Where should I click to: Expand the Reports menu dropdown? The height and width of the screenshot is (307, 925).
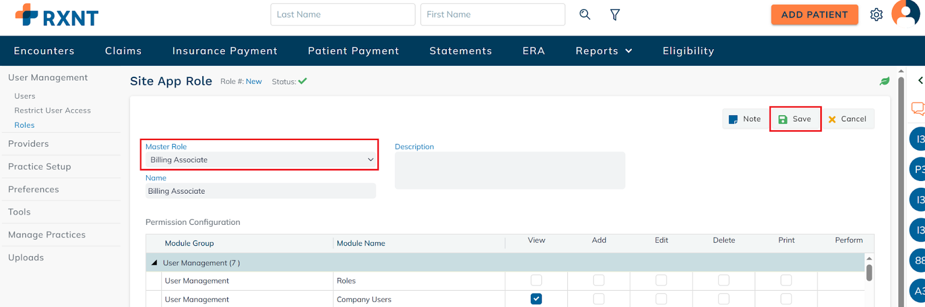pos(604,51)
